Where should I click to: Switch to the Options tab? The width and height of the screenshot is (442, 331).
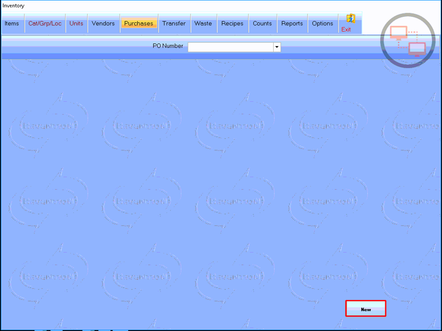click(x=323, y=24)
